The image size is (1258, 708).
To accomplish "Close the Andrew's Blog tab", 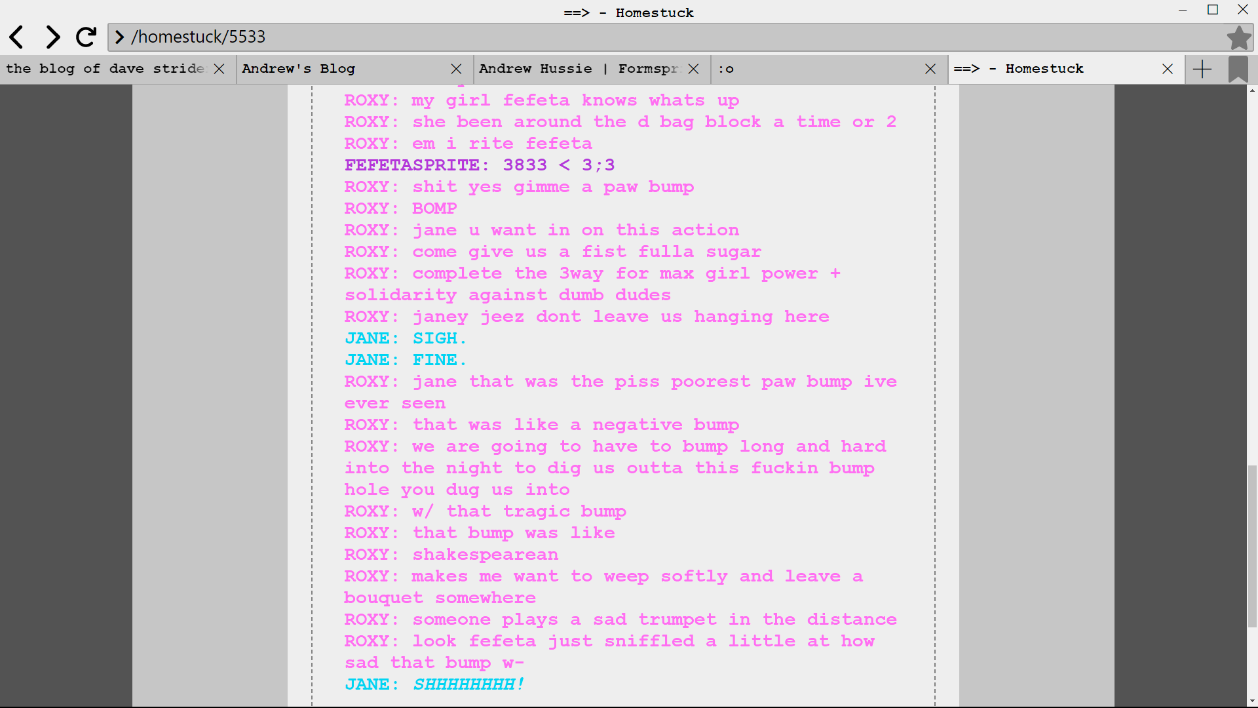I will point(457,69).
